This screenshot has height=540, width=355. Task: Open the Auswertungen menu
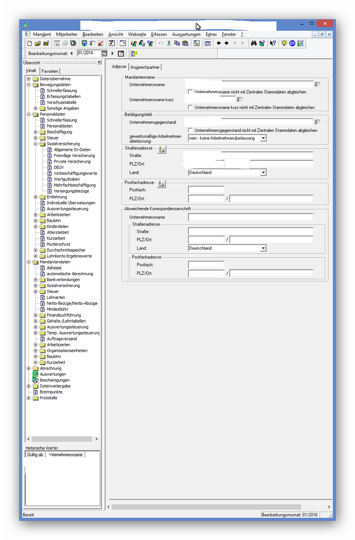[x=186, y=34]
